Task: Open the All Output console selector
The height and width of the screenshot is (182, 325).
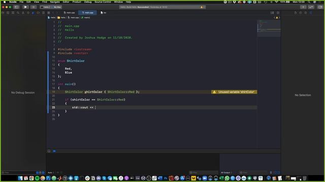Action: pos(226,172)
